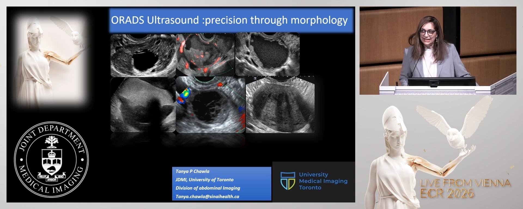Click the ECR 2026 gold text
This screenshot has height=209, width=523.
coord(447,193)
